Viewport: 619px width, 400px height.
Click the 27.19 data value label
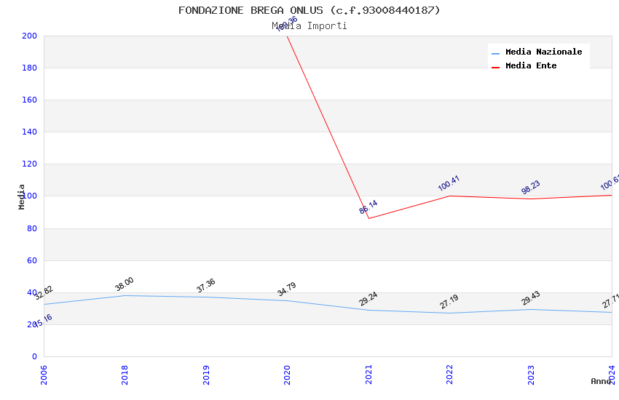pyautogui.click(x=449, y=302)
